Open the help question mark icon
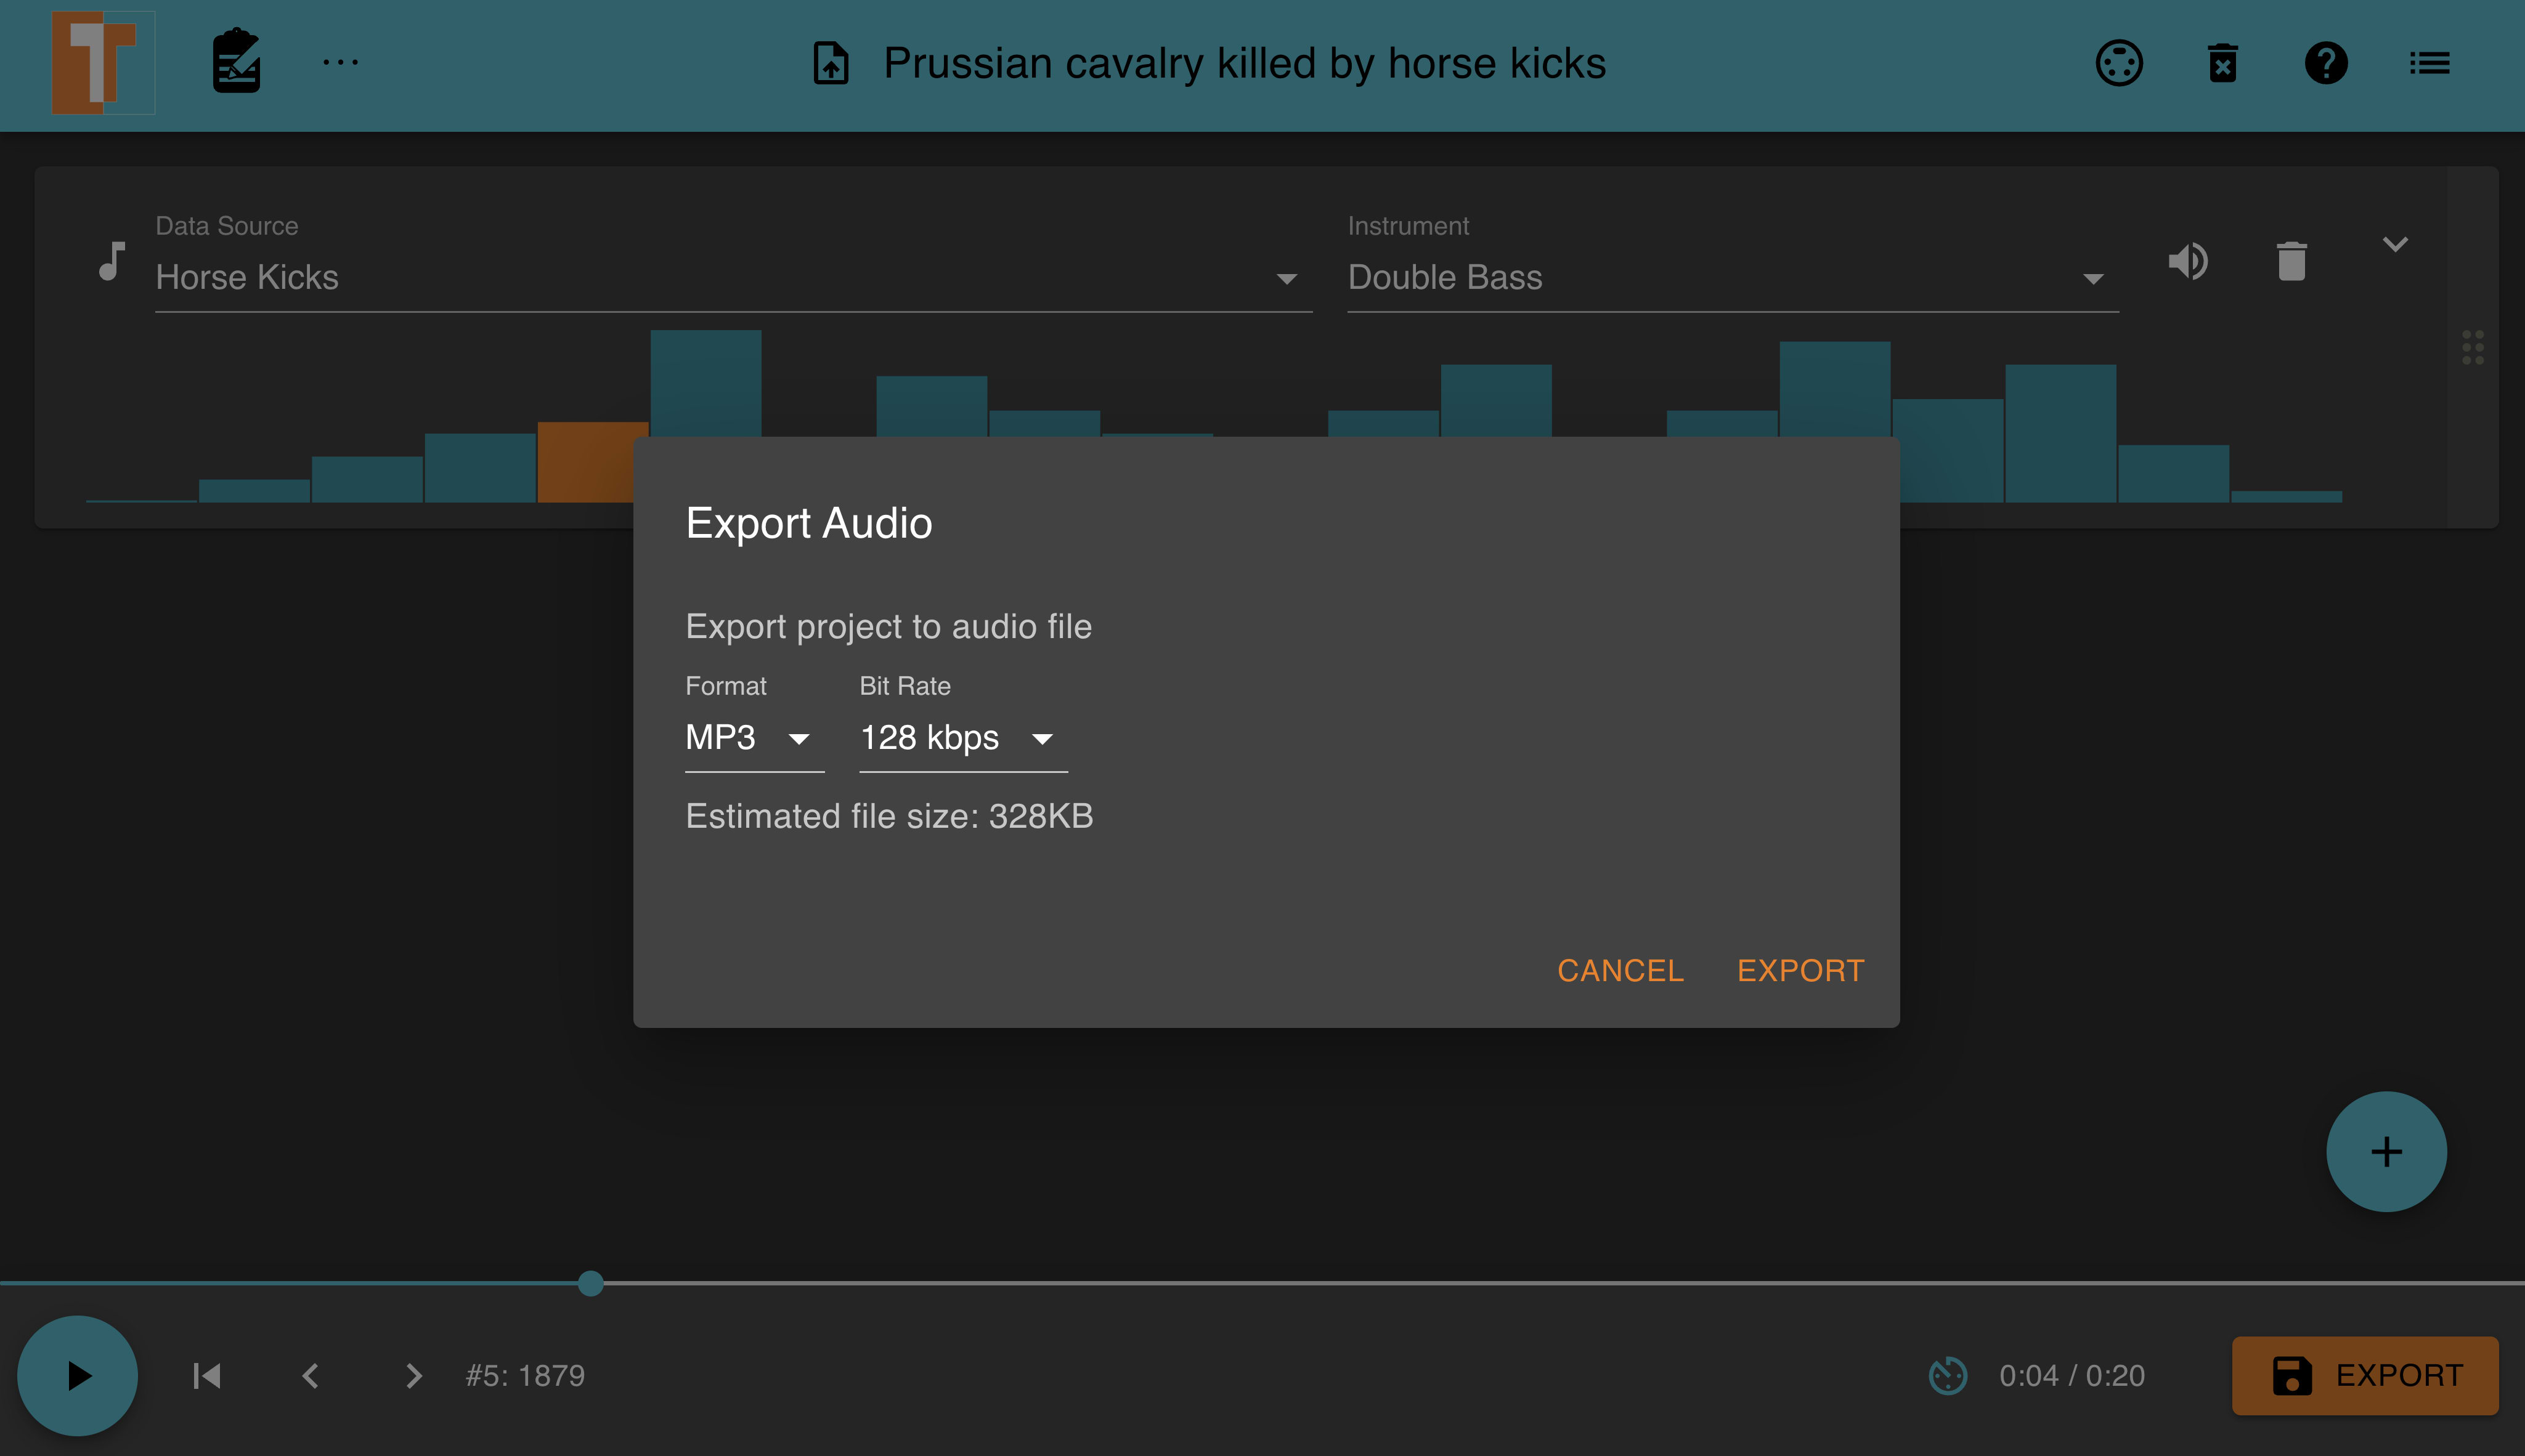2525x1456 pixels. tap(2326, 63)
